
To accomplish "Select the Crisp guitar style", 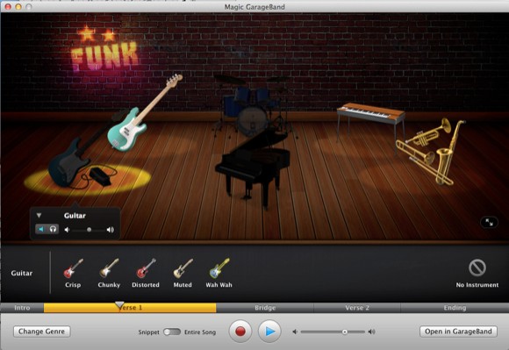I will coord(73,273).
